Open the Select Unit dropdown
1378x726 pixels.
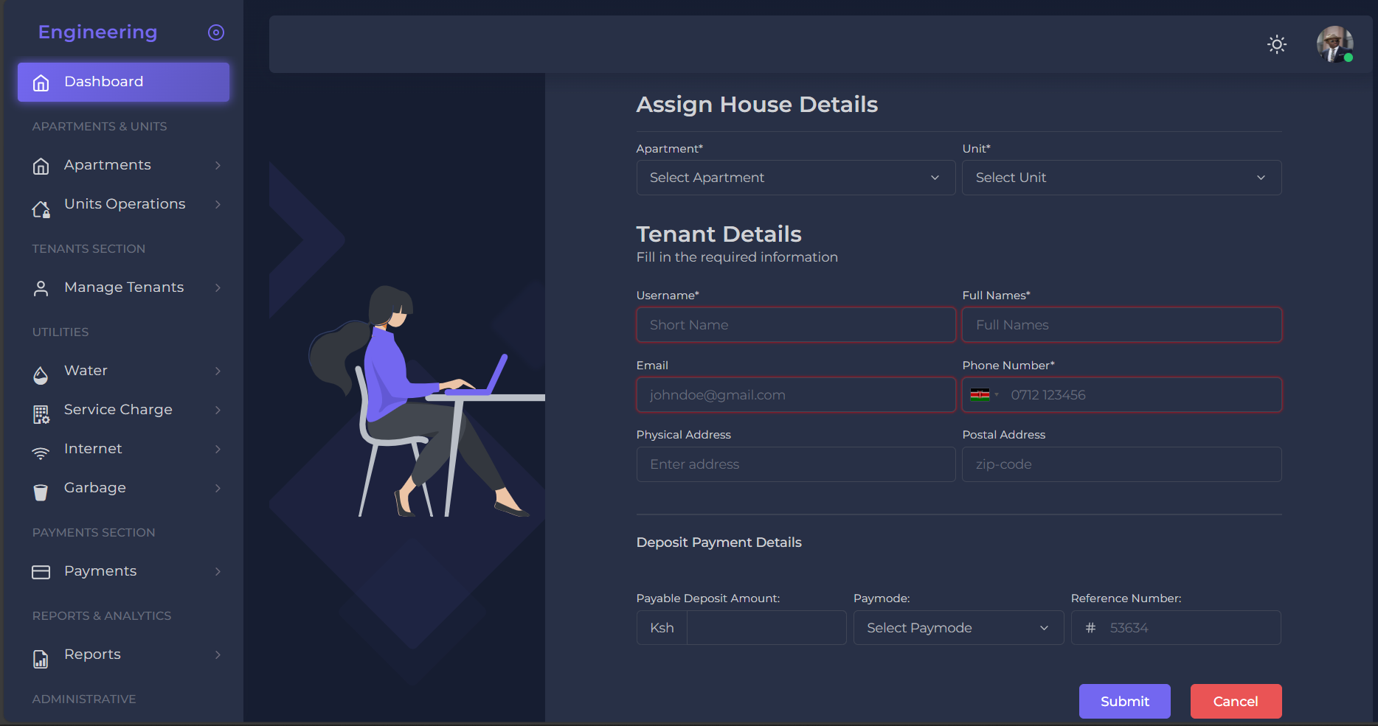[1121, 178]
